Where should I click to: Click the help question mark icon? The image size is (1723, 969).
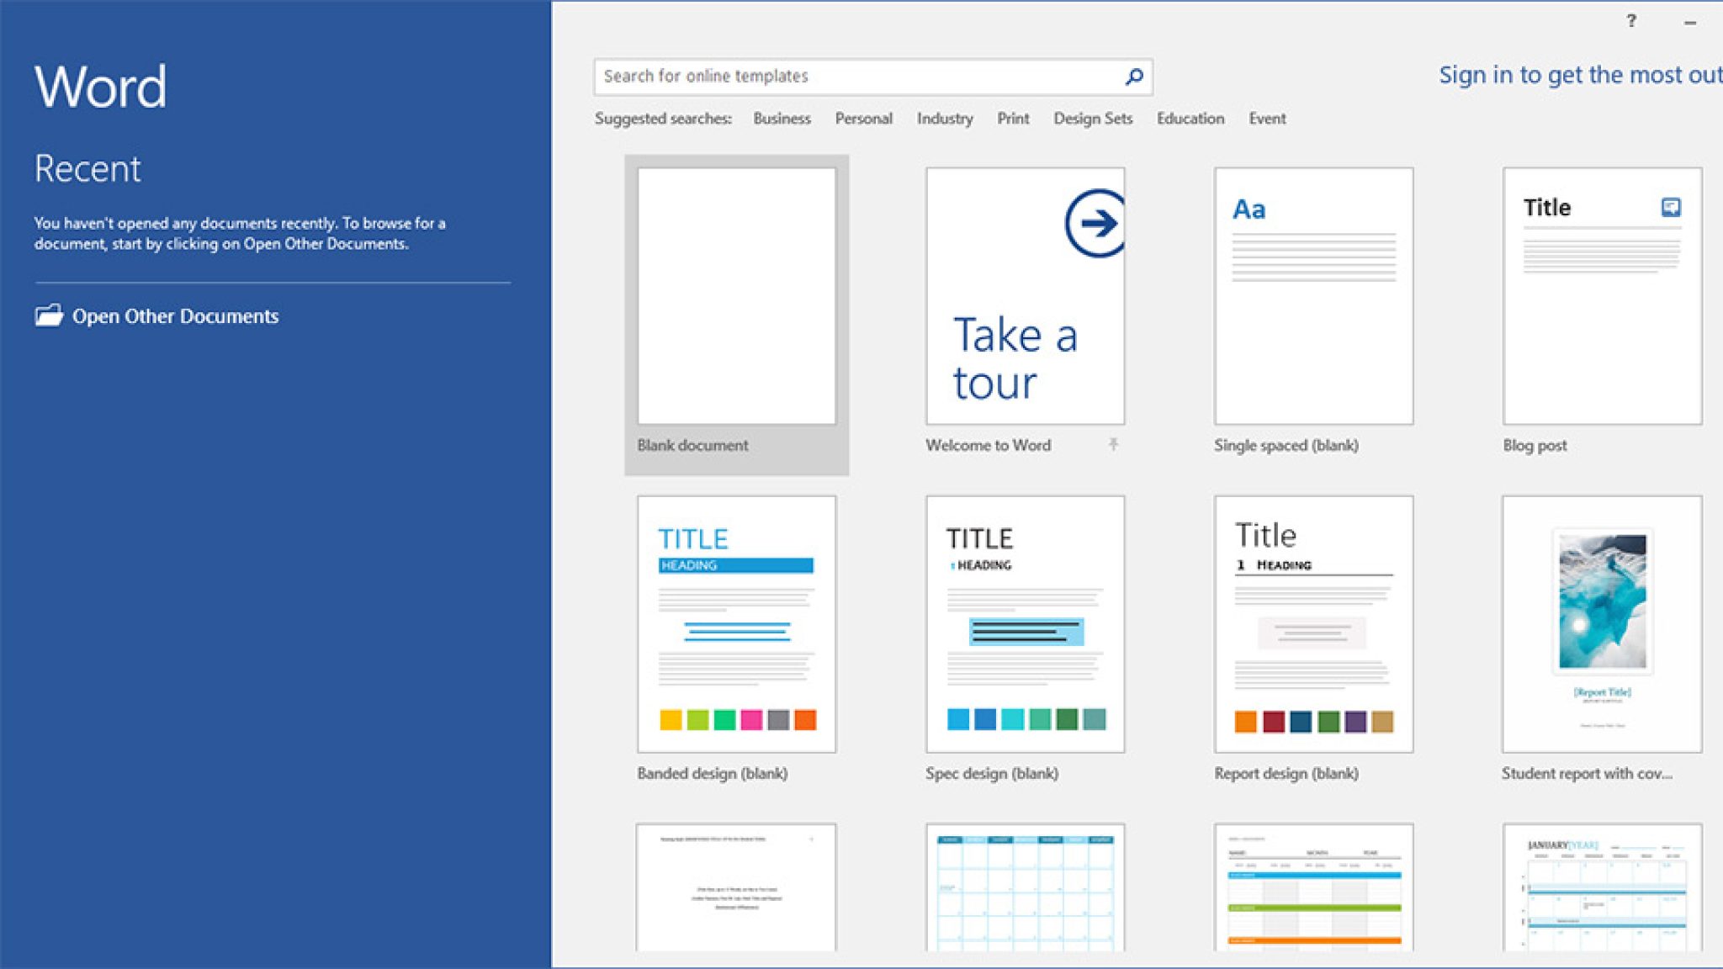pyautogui.click(x=1631, y=21)
